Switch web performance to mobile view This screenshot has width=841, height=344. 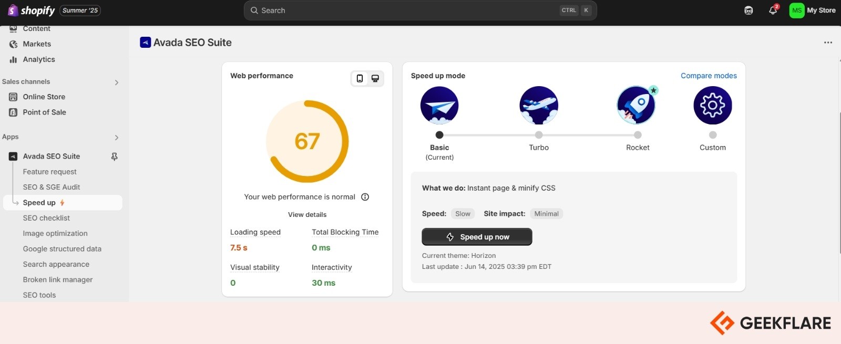tap(360, 78)
